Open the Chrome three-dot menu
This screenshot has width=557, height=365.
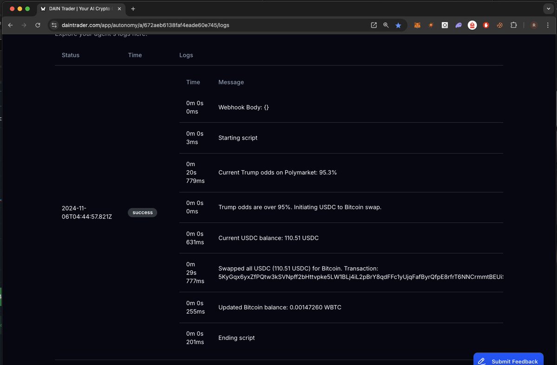click(x=548, y=25)
